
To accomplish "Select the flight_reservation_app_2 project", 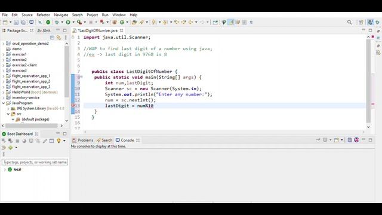I will (31, 81).
